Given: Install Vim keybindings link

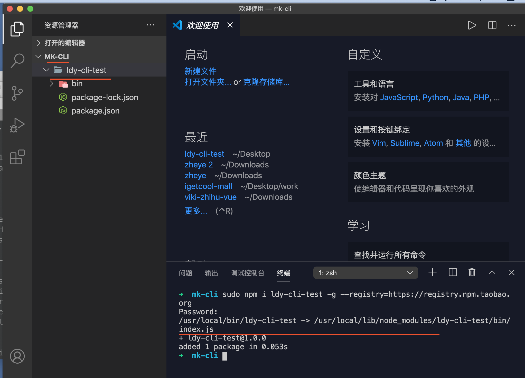Looking at the screenshot, I should coord(379,143).
